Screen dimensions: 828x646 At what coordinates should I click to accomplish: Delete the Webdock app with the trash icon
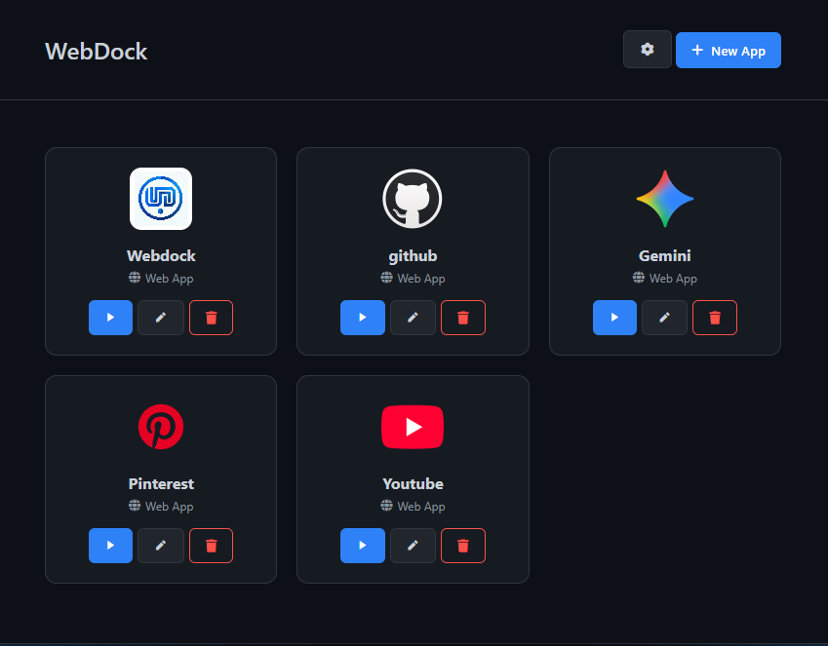tap(212, 318)
